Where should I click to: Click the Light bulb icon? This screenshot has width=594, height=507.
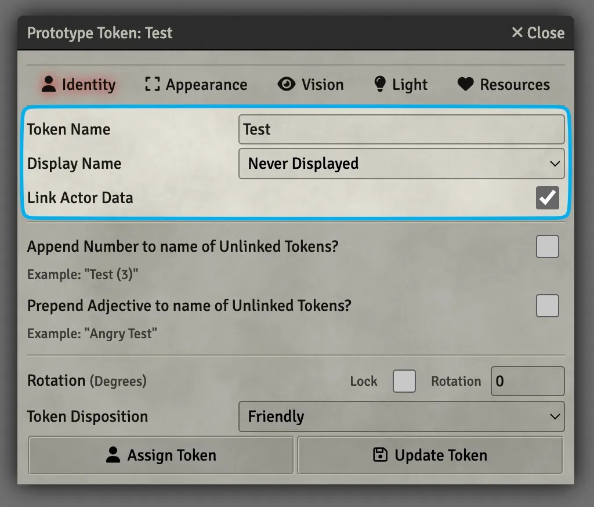tap(380, 85)
